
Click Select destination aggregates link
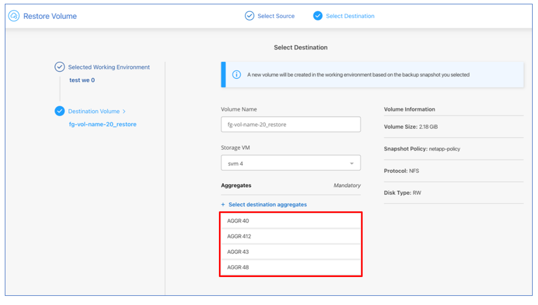click(267, 205)
